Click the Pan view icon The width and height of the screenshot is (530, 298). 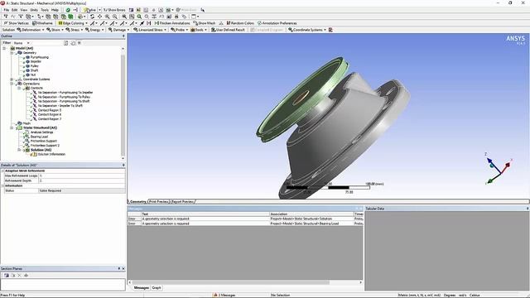tap(99, 17)
